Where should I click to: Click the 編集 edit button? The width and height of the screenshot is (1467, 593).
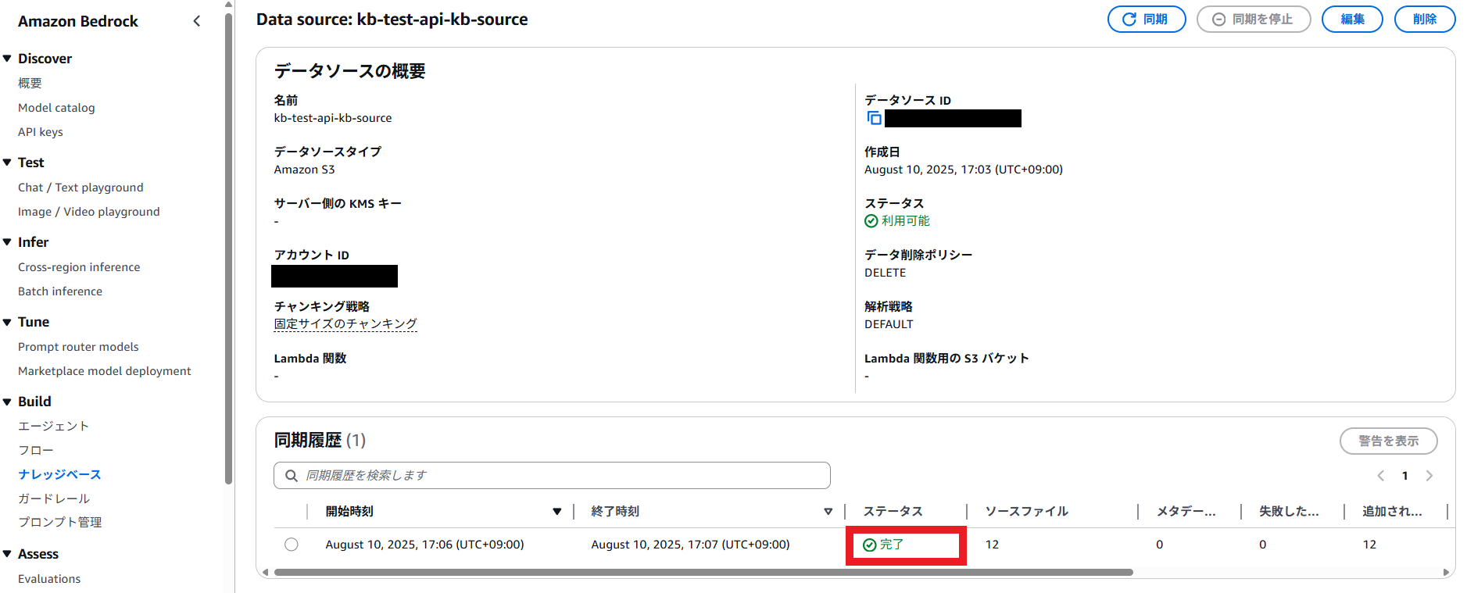[x=1352, y=20]
